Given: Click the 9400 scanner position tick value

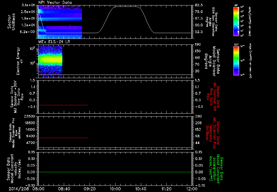Looking at the screenshot, I should (x=30, y=136).
